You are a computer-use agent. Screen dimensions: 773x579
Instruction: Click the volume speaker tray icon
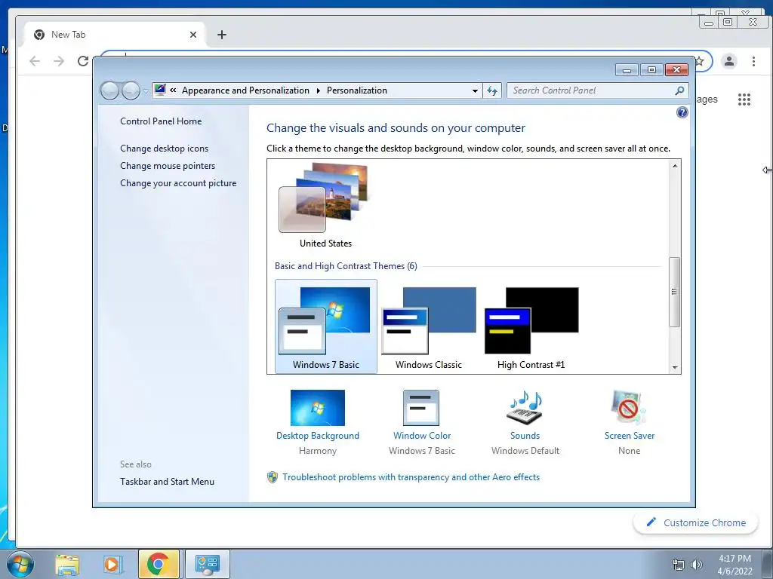pyautogui.click(x=696, y=565)
